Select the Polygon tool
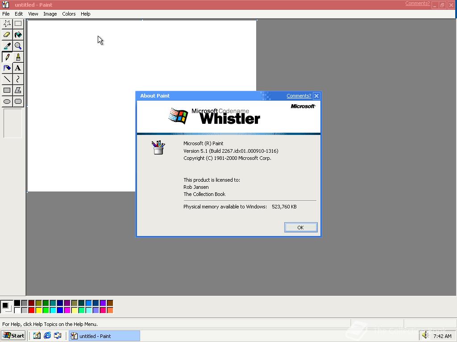Image resolution: width=457 pixels, height=342 pixels. tap(18, 90)
